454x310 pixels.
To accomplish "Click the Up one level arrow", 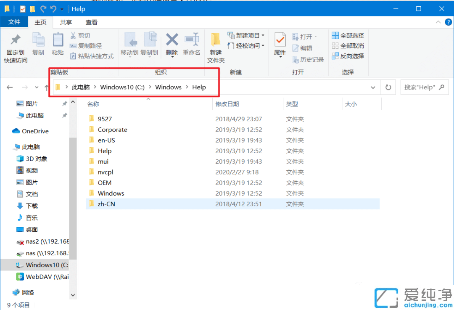I will tap(46, 87).
